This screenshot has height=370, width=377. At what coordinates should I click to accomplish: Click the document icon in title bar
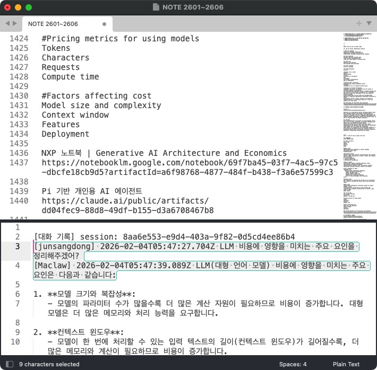click(156, 7)
